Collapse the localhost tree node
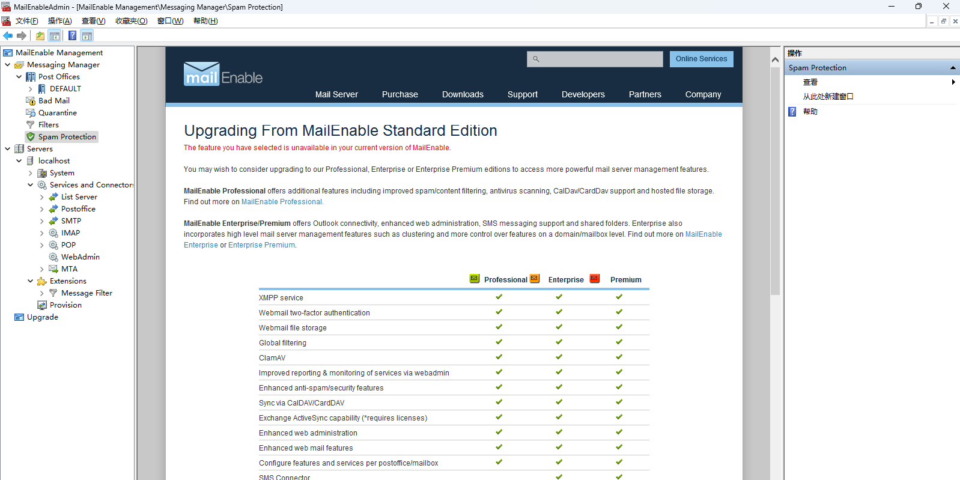The width and height of the screenshot is (960, 480). tap(19, 161)
